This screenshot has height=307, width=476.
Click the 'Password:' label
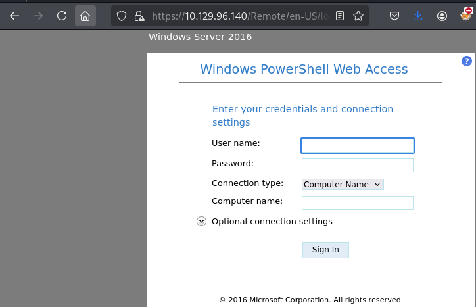click(x=233, y=164)
